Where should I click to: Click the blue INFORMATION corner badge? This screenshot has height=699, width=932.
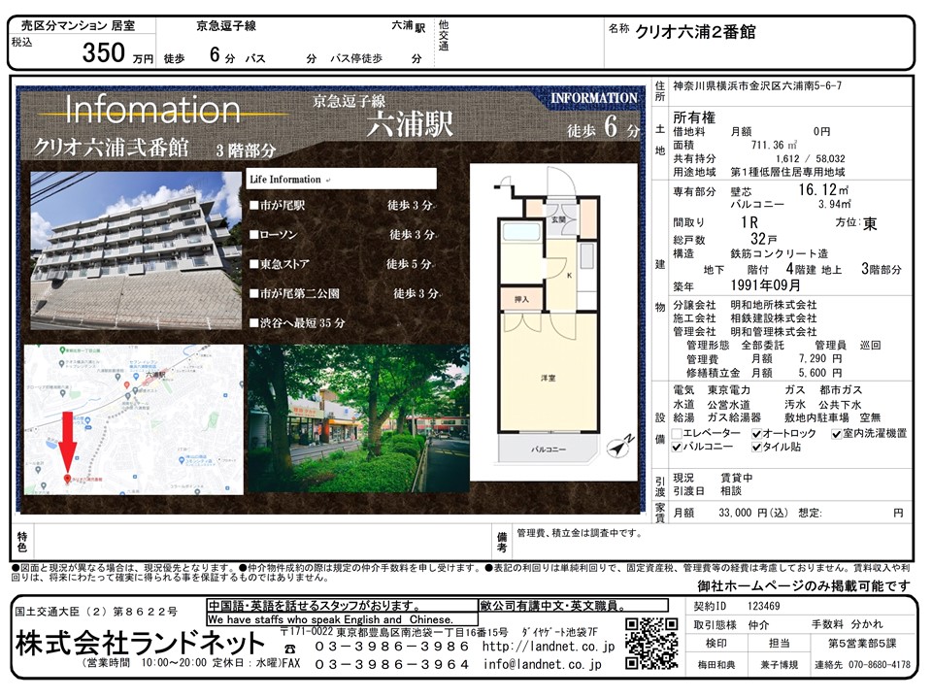593,98
